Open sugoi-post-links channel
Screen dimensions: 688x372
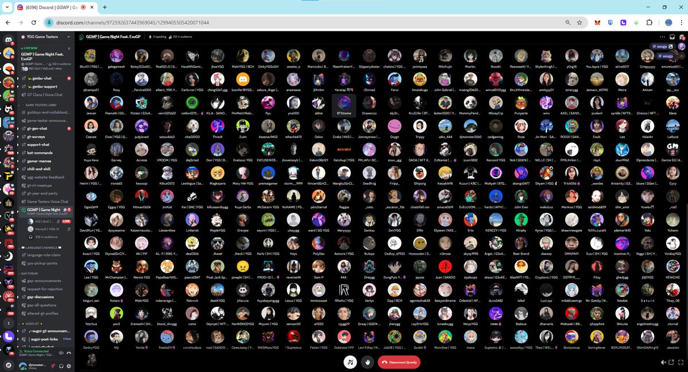point(47,339)
